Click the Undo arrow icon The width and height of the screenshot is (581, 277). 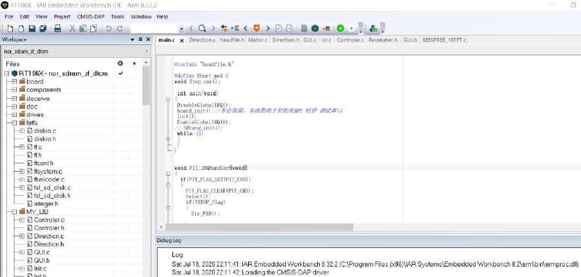[x=109, y=28]
